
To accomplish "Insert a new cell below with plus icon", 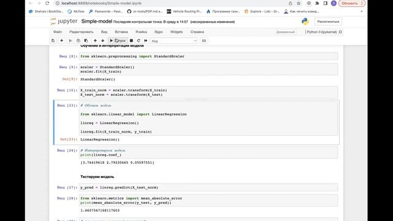I will point(61,41).
